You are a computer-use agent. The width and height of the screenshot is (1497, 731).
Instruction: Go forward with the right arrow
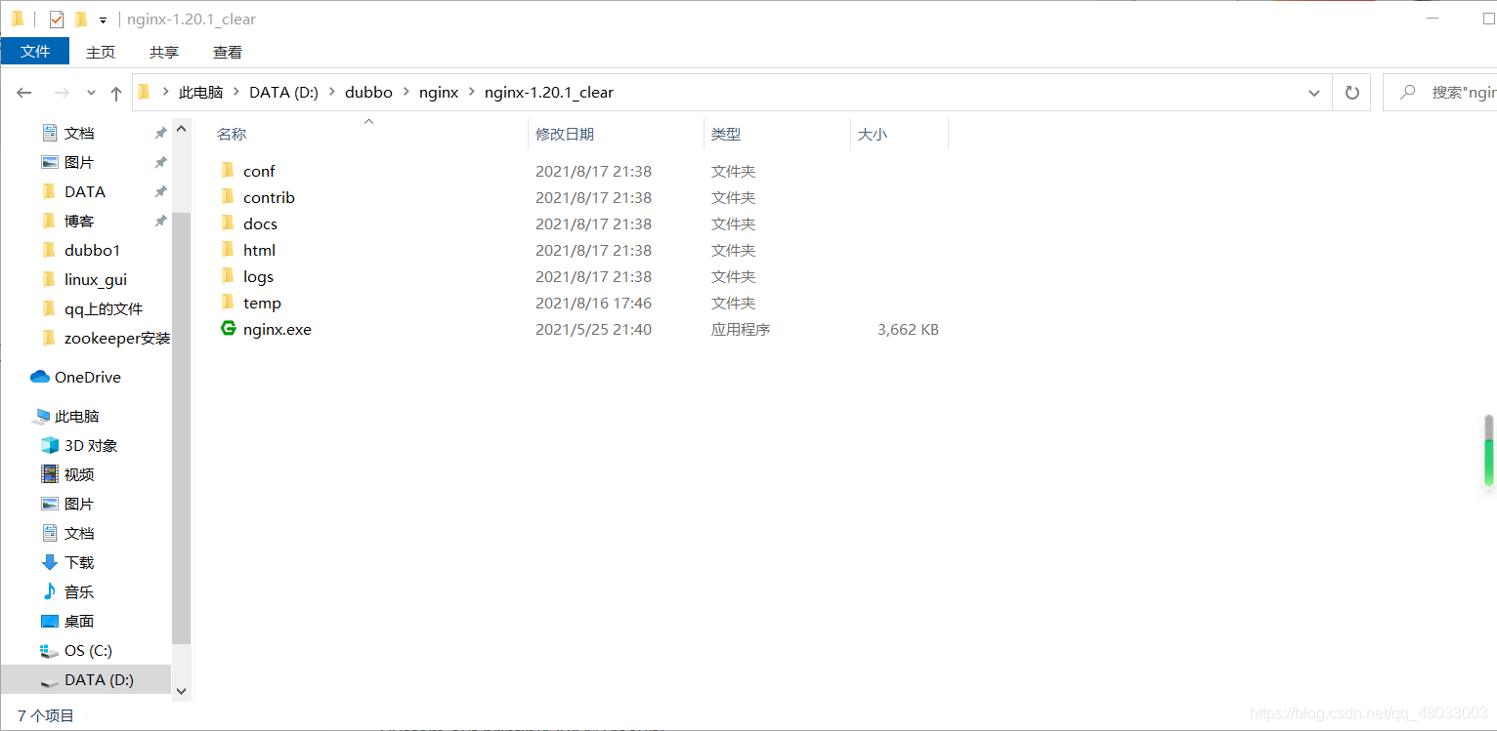click(62, 93)
